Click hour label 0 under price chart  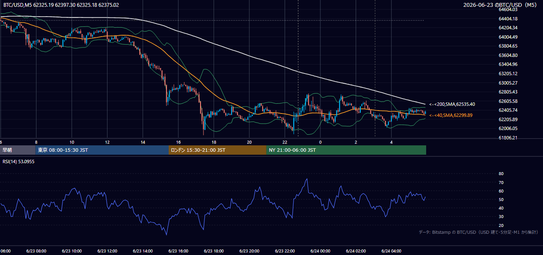coord(320,142)
